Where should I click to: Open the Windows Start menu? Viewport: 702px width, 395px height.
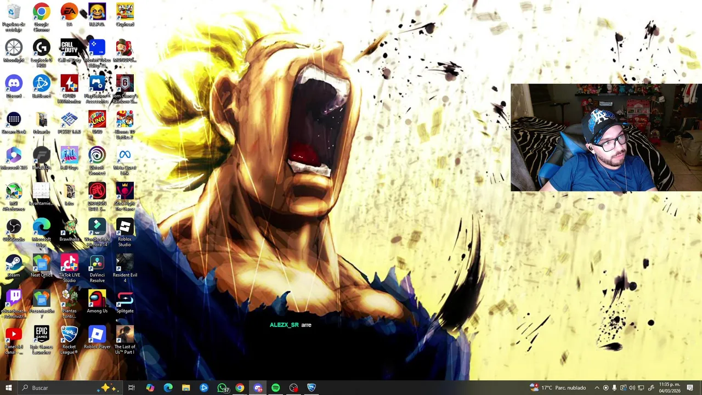point(8,388)
